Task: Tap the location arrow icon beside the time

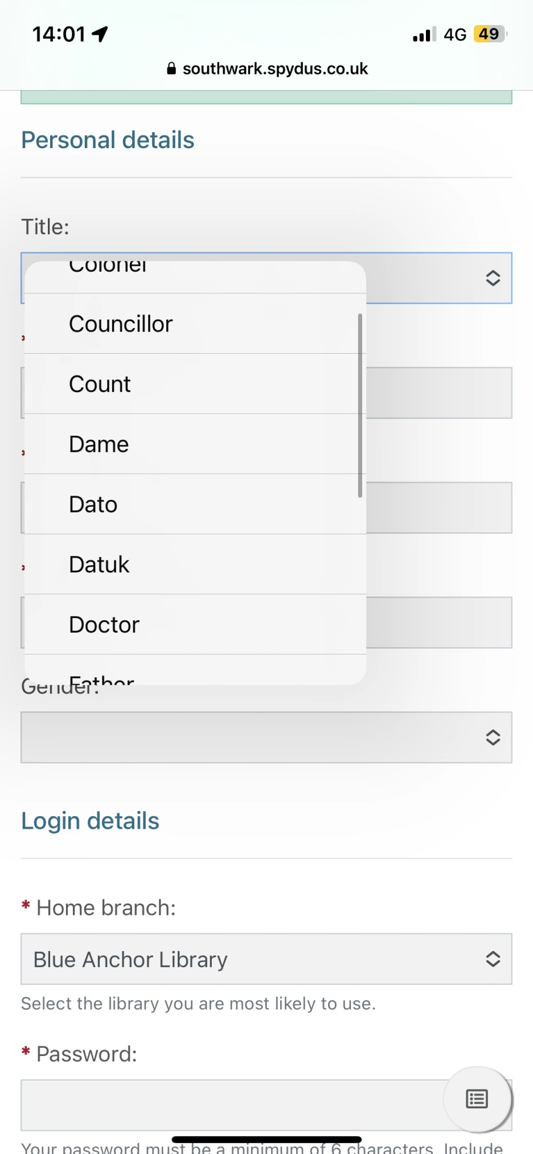Action: [x=100, y=34]
